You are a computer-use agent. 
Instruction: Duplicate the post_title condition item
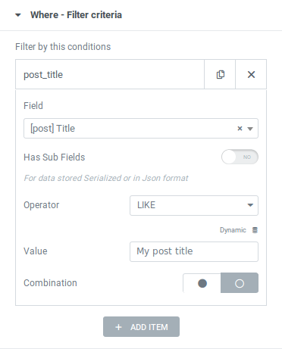pyautogui.click(x=220, y=74)
